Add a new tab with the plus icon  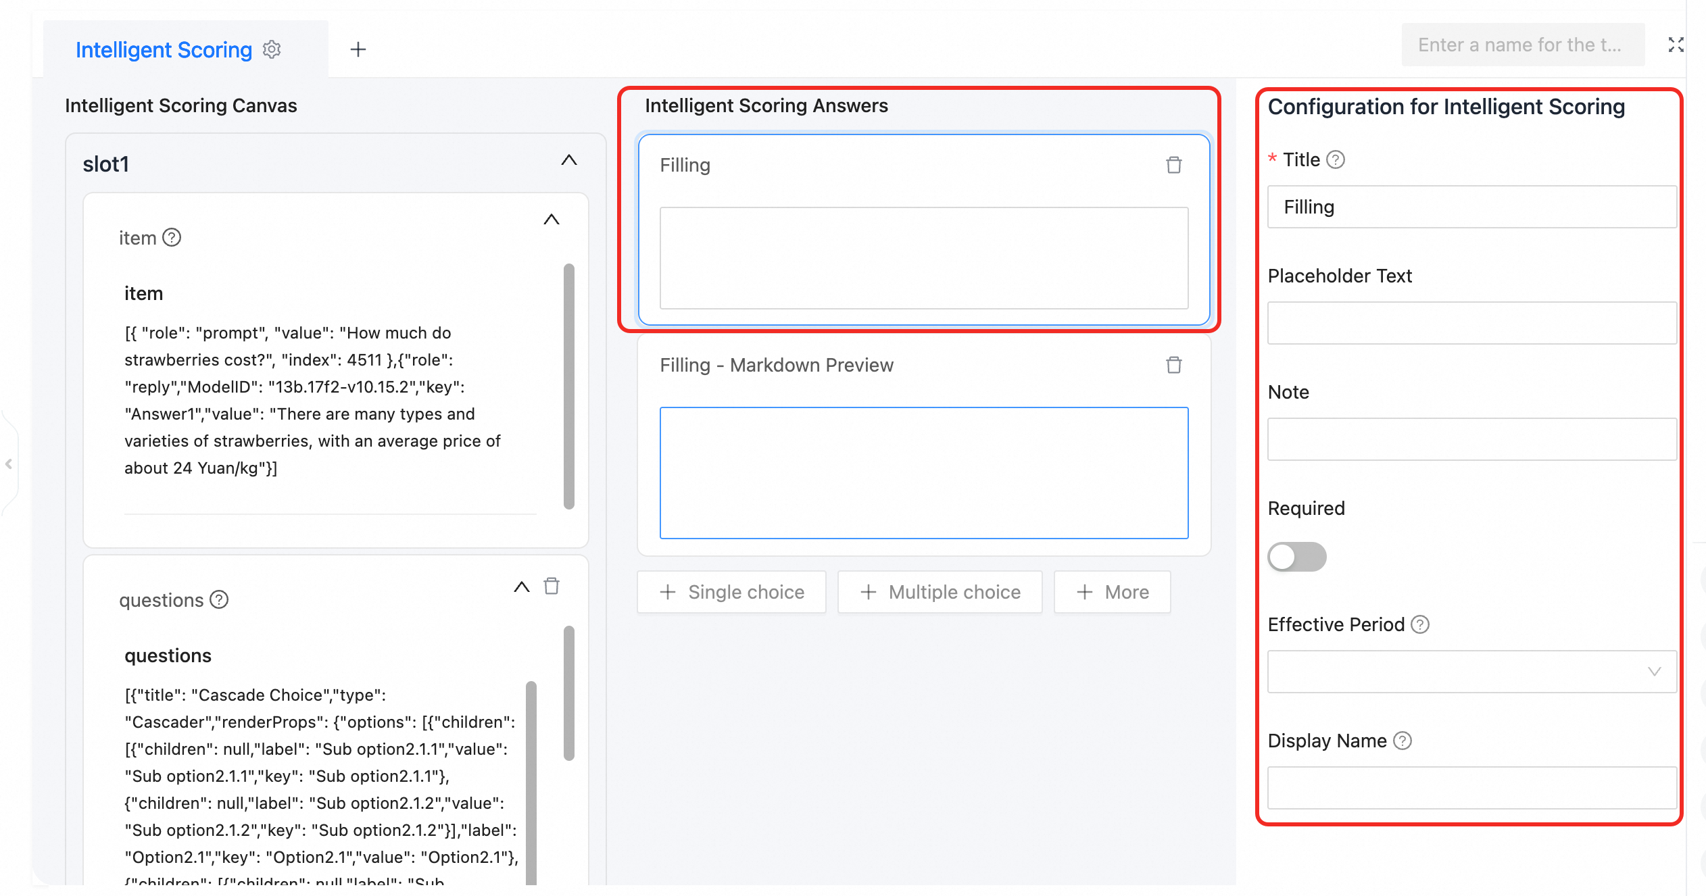tap(358, 49)
